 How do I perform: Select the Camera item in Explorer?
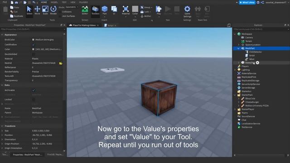tap(249, 38)
